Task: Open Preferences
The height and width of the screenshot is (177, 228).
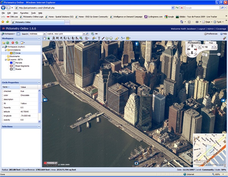Action: 211,34
